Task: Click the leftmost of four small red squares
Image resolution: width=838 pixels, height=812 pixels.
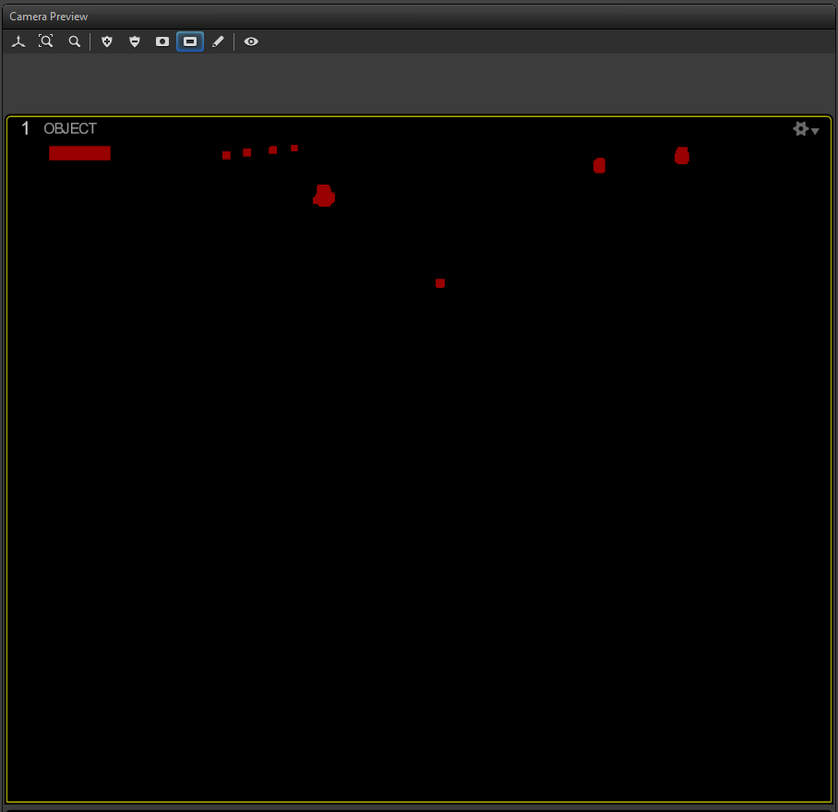Action: [226, 155]
